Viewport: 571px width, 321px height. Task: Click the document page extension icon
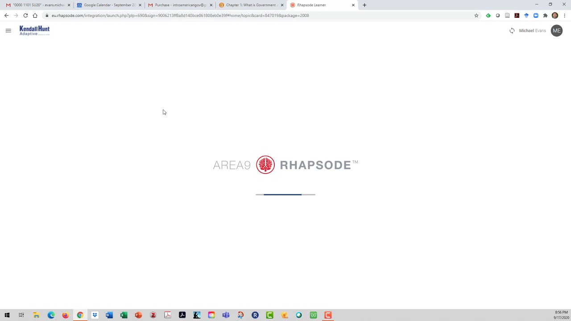[507, 16]
